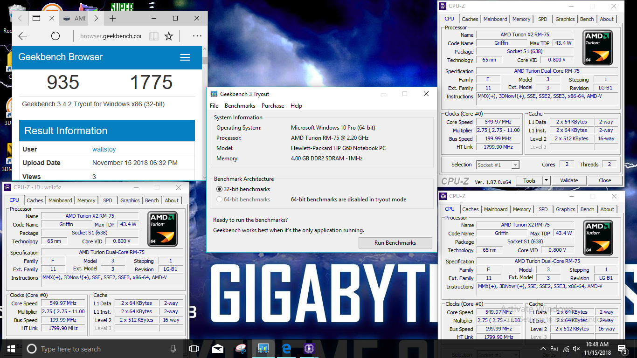637x358 pixels.
Task: Click AMD Turion logo in upper-right CPU-Z
Action: (598, 48)
